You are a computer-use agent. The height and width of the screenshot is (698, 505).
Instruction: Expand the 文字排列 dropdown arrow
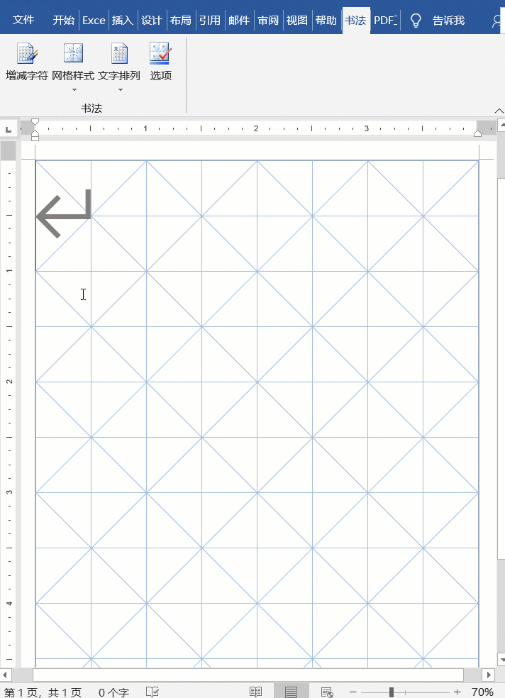click(120, 90)
